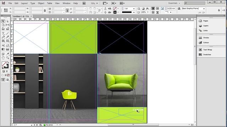Click the corner size 4.233 mm field
Screen dimensions: 227x127
[171, 8]
